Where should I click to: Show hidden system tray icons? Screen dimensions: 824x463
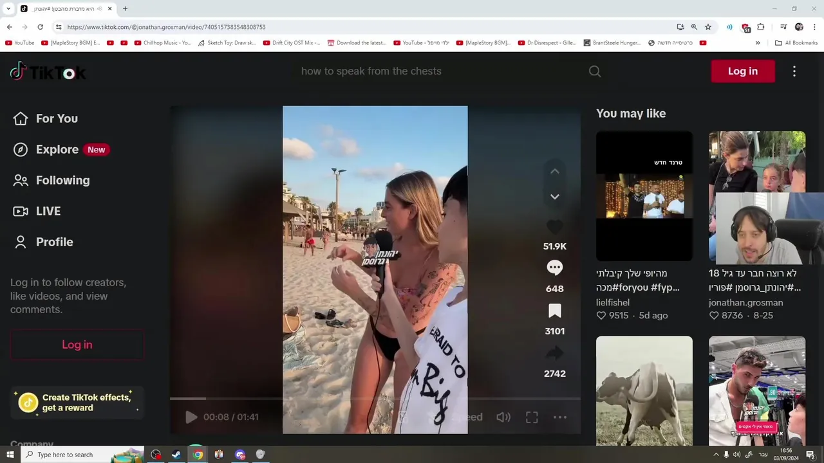click(x=716, y=455)
